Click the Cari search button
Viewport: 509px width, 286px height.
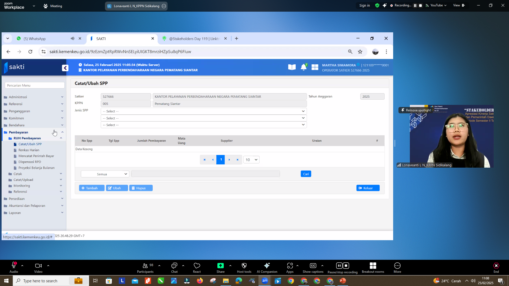click(x=306, y=174)
